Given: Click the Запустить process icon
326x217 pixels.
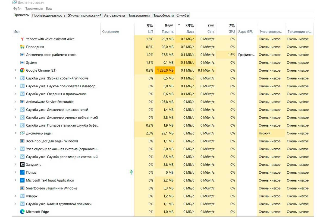Looking at the screenshot, I should pyautogui.click(x=22, y=164).
